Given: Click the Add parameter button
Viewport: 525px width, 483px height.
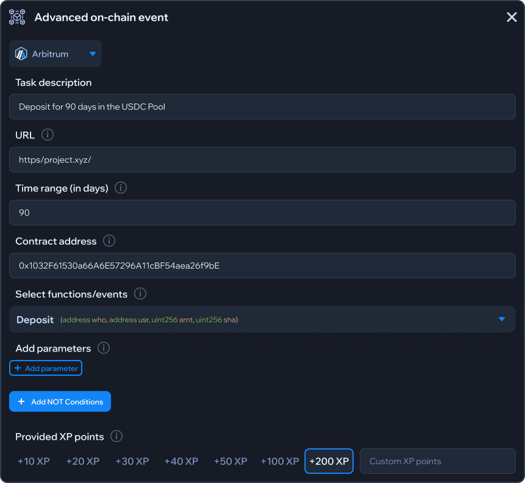Looking at the screenshot, I should point(46,368).
